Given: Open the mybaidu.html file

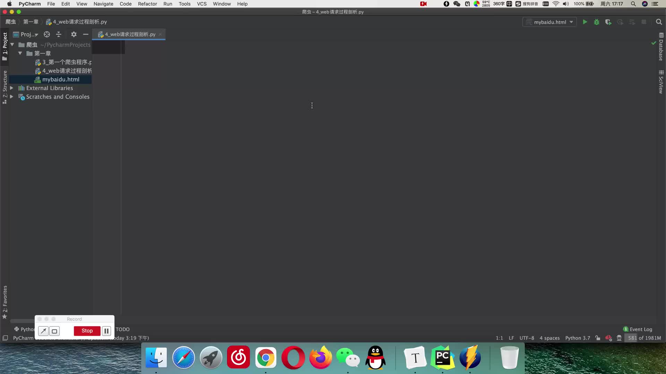Looking at the screenshot, I should click(60, 79).
